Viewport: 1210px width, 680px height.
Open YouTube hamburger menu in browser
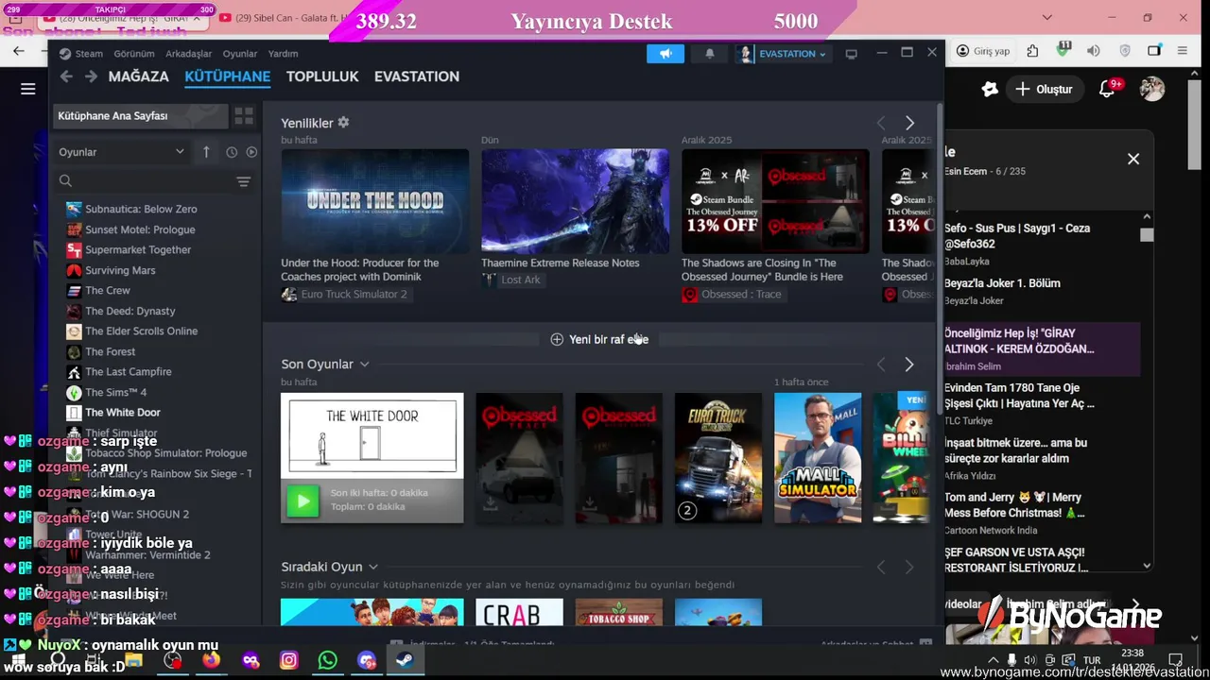click(27, 89)
